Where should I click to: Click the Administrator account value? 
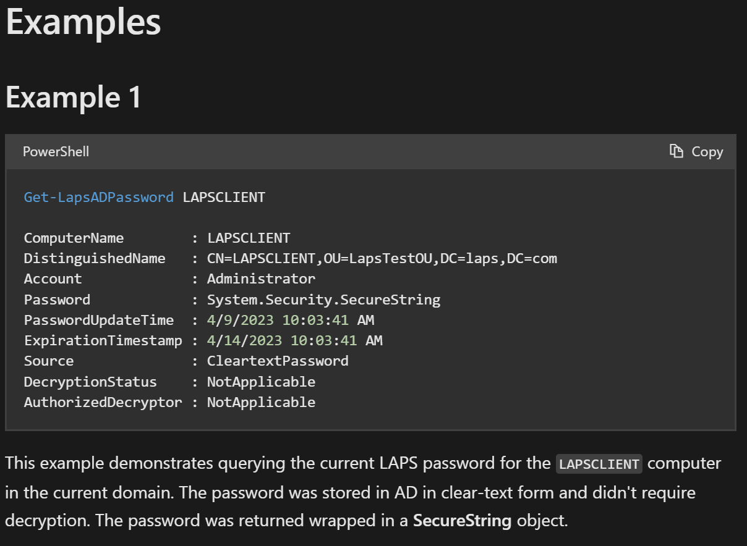tap(261, 279)
